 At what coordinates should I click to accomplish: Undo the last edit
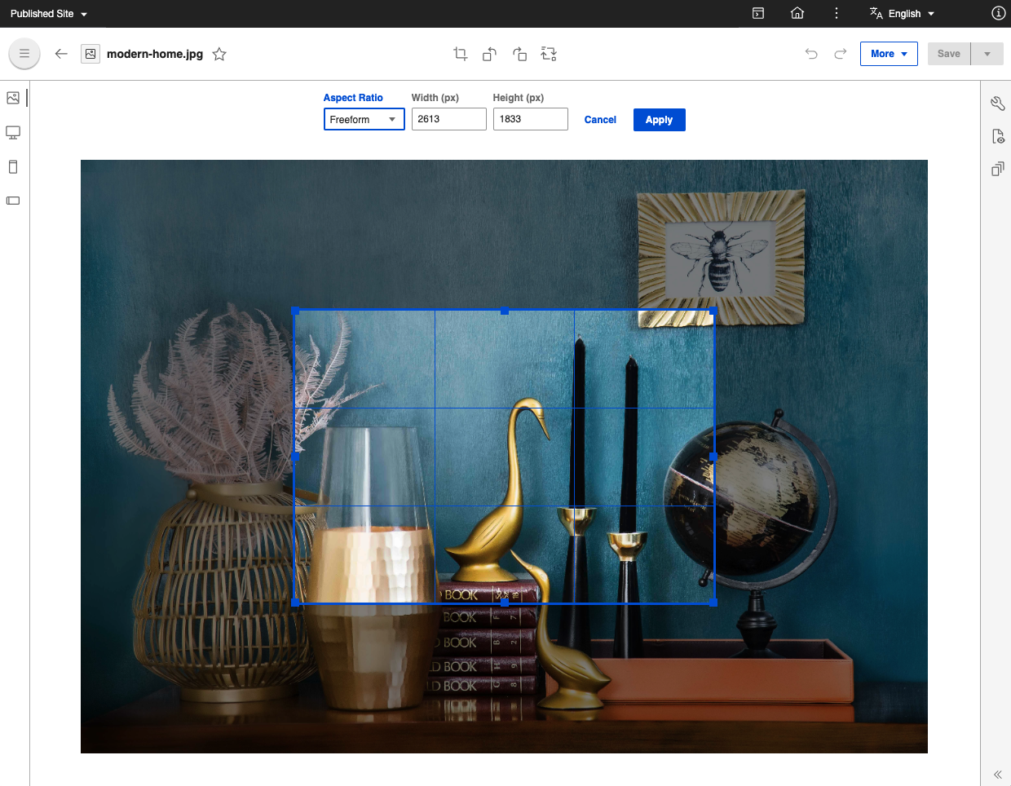pos(811,53)
